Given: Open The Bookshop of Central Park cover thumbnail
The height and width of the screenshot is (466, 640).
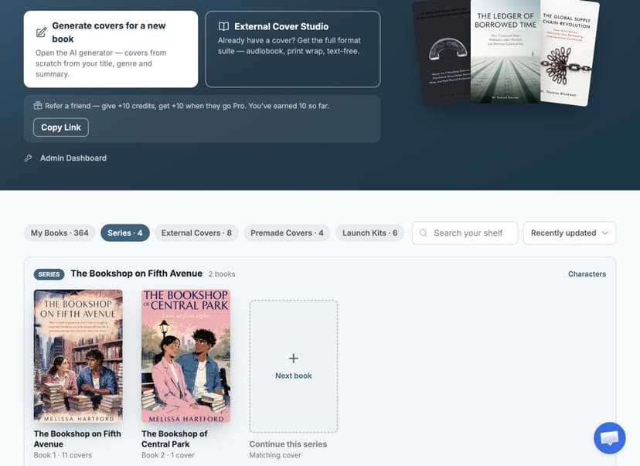Looking at the screenshot, I should (x=186, y=355).
